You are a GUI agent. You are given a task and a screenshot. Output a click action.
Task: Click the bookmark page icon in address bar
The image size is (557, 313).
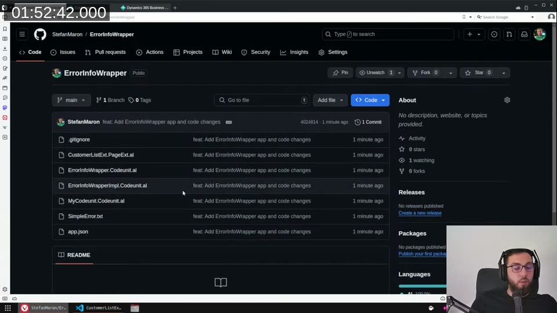[x=464, y=17]
